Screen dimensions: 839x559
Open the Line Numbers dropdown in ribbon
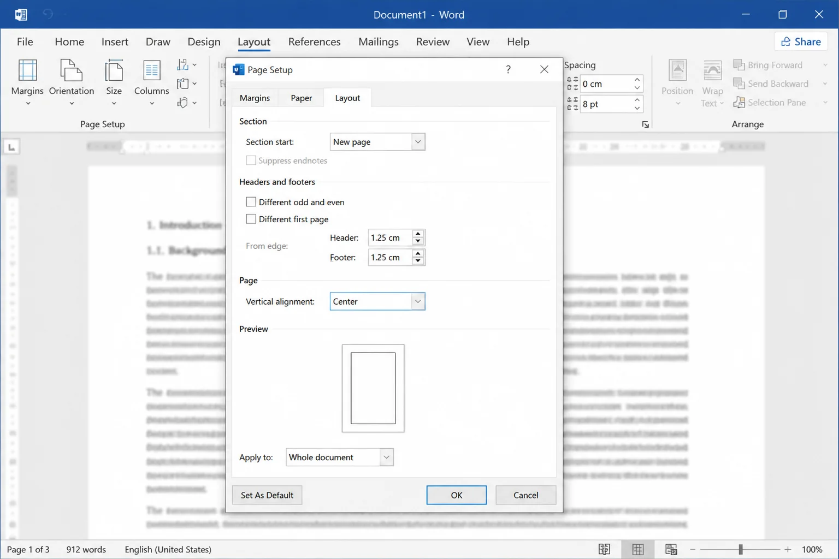187,84
